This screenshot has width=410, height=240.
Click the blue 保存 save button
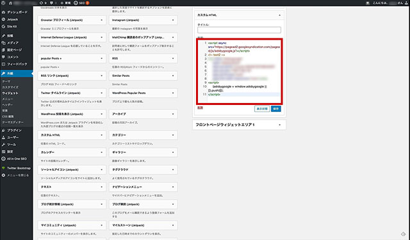276,109
